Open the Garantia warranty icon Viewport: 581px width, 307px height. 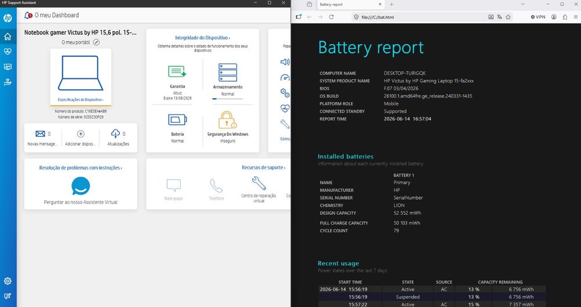[x=177, y=71]
